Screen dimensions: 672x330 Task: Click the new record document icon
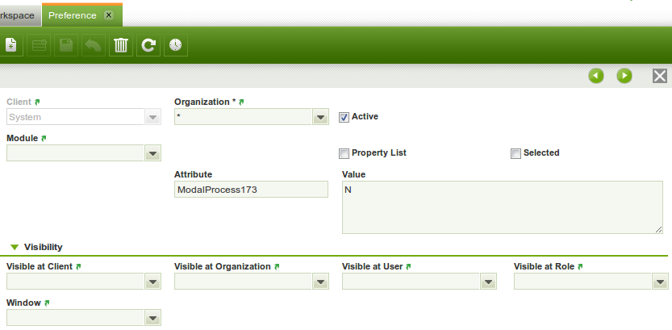coord(10,45)
